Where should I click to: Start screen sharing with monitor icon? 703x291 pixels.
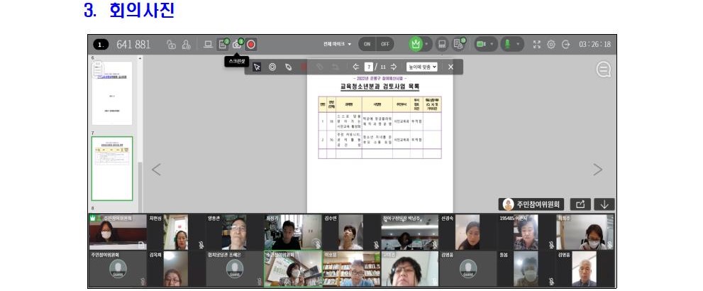click(x=208, y=45)
